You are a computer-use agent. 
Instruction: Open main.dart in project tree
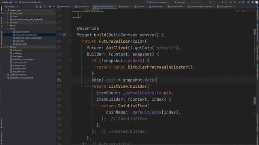click(20, 41)
